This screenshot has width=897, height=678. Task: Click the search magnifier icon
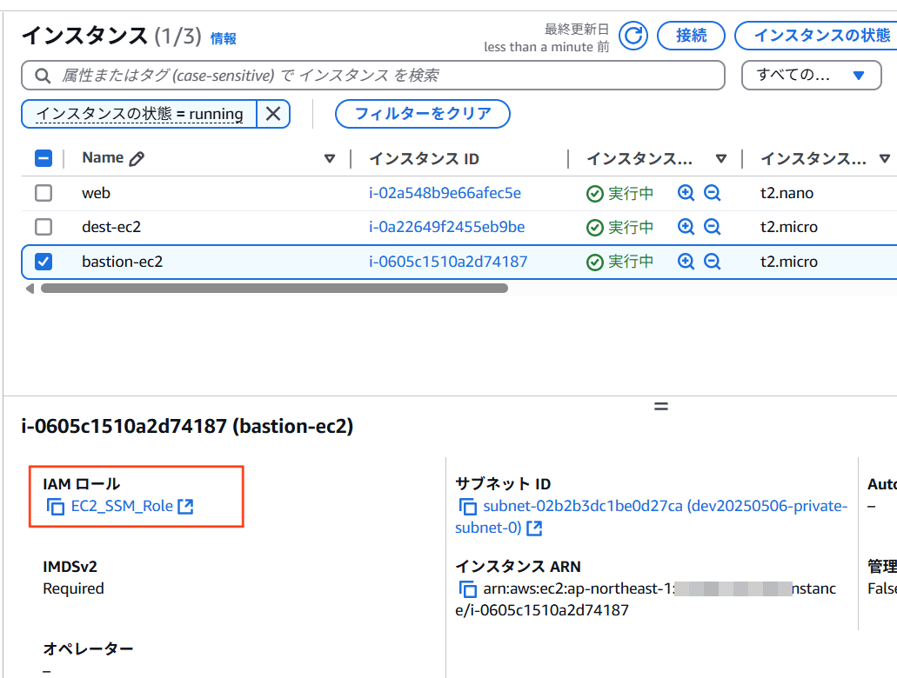[x=43, y=76]
